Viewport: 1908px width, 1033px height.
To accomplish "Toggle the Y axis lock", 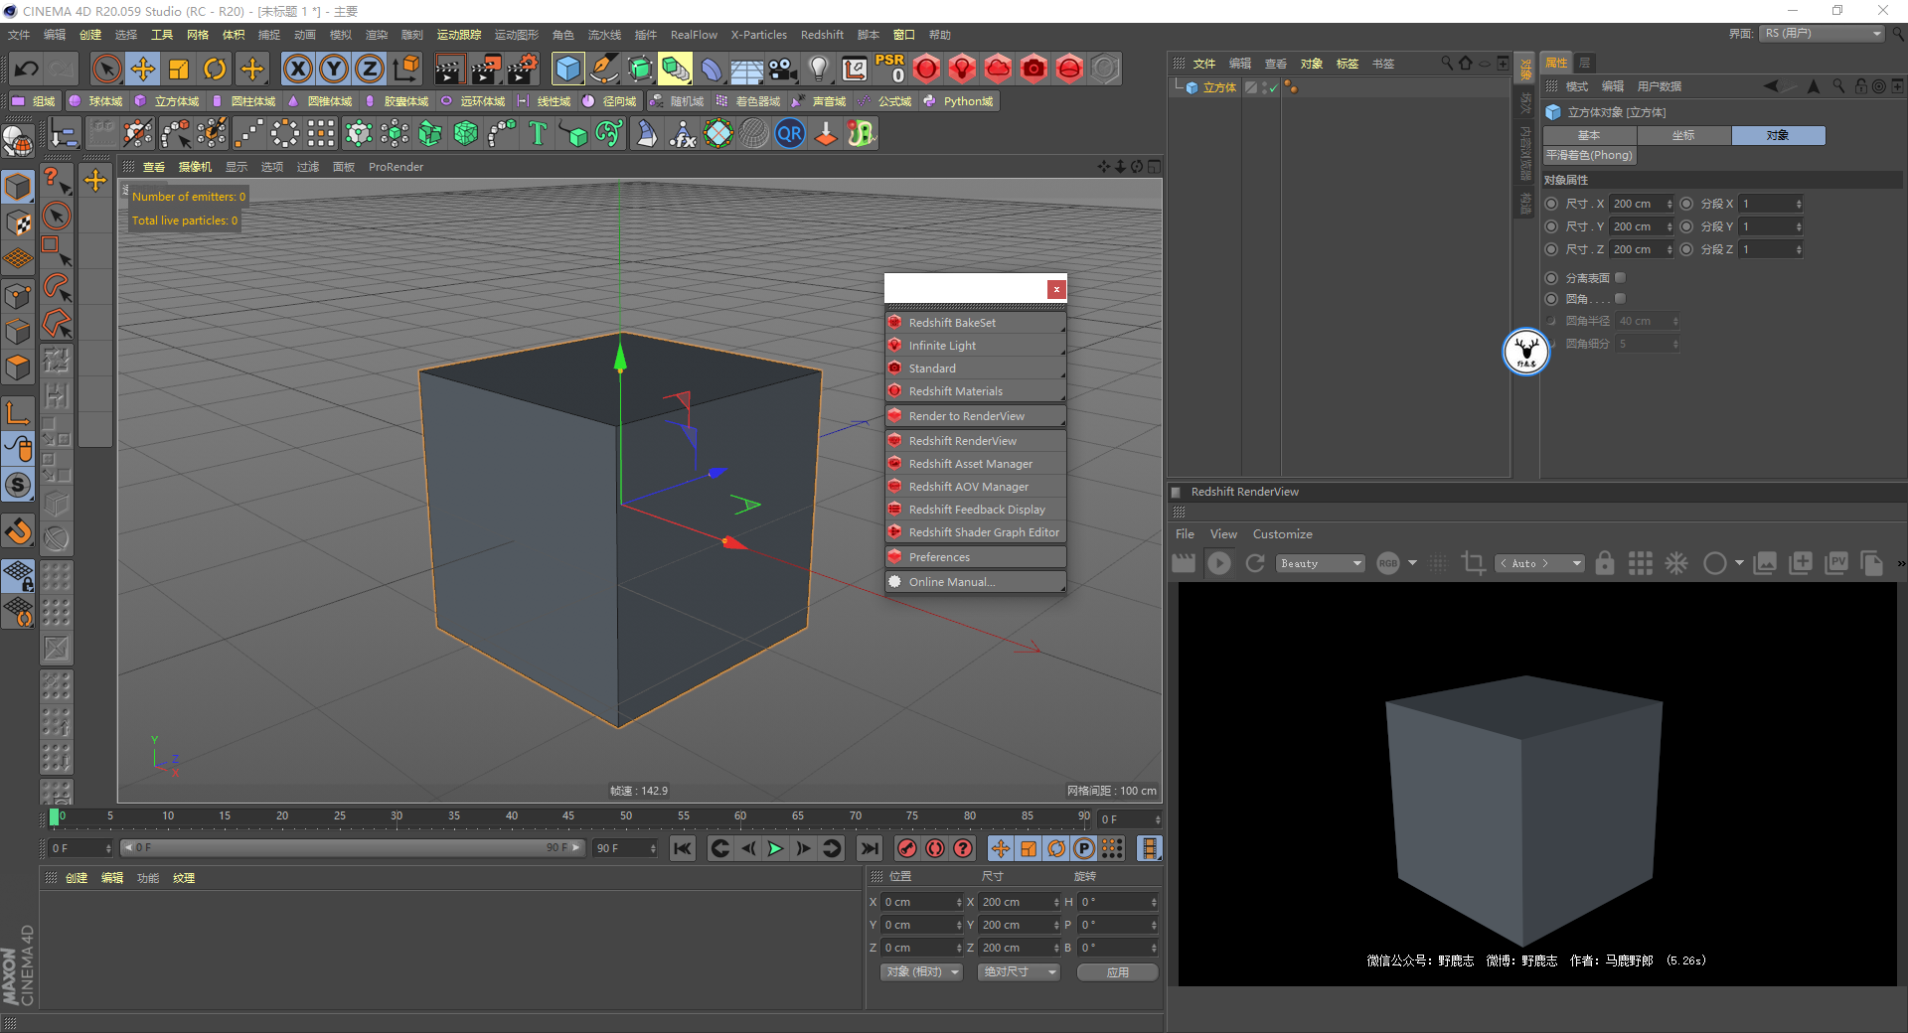I will pos(334,69).
